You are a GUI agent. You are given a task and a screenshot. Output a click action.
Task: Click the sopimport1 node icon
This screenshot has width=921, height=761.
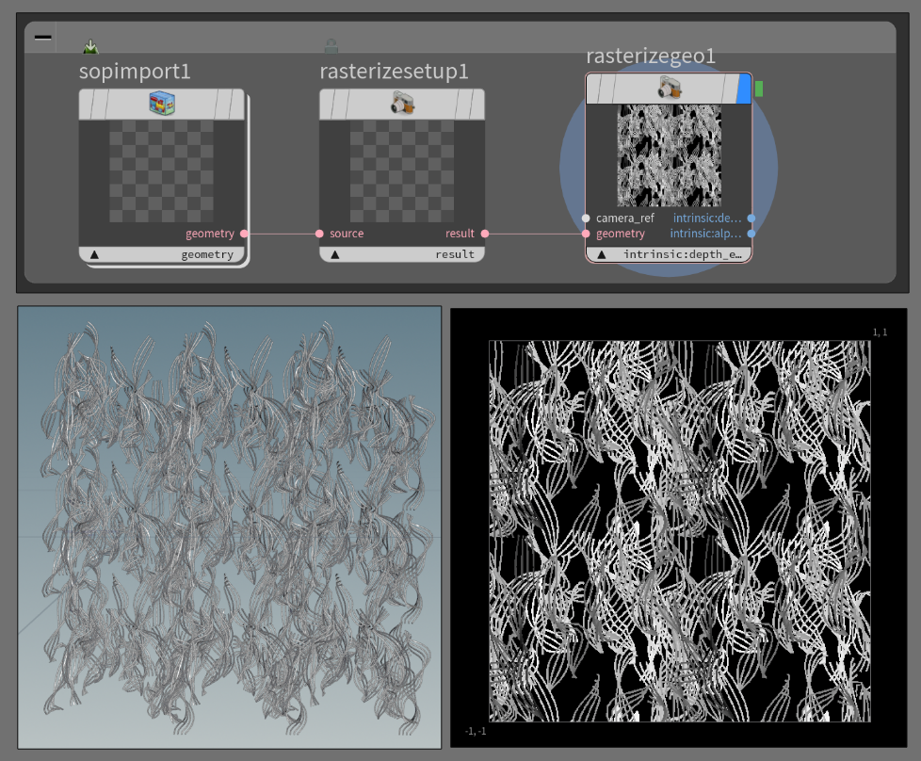point(162,104)
